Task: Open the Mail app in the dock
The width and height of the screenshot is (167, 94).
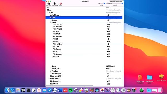Action: tap(44, 90)
